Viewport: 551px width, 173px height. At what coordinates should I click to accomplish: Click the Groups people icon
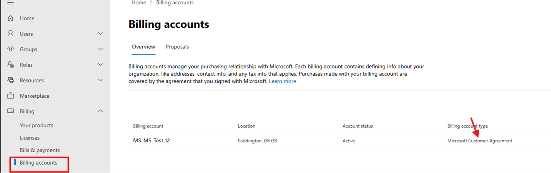[11, 49]
